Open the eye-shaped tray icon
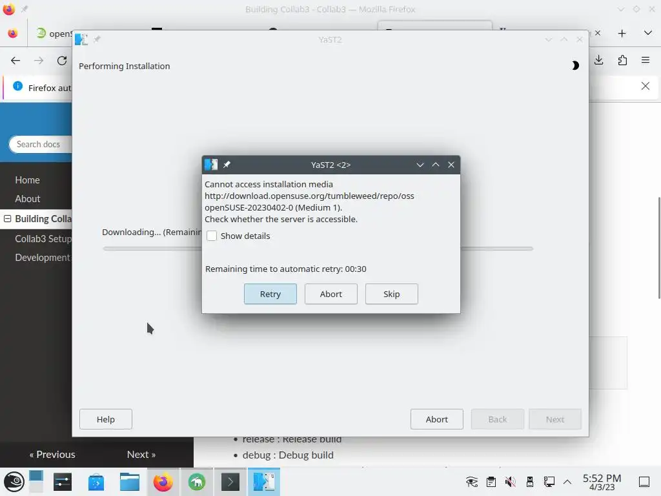 coord(472,482)
